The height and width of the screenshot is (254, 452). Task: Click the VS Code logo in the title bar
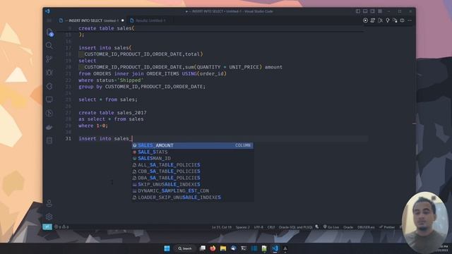click(47, 11)
